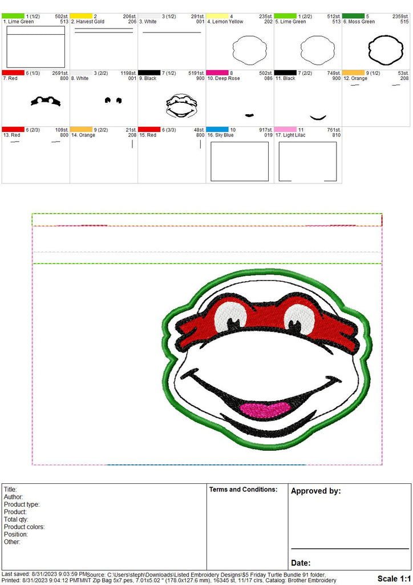The width and height of the screenshot is (413, 585).
Task: Click the '1. Lime Green' label
Action: pos(19,22)
